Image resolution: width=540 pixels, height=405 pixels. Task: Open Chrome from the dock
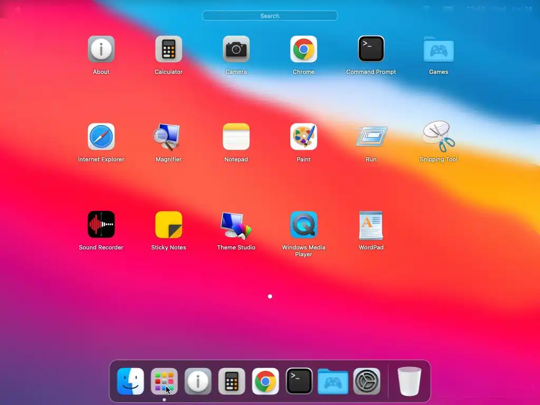(x=266, y=381)
